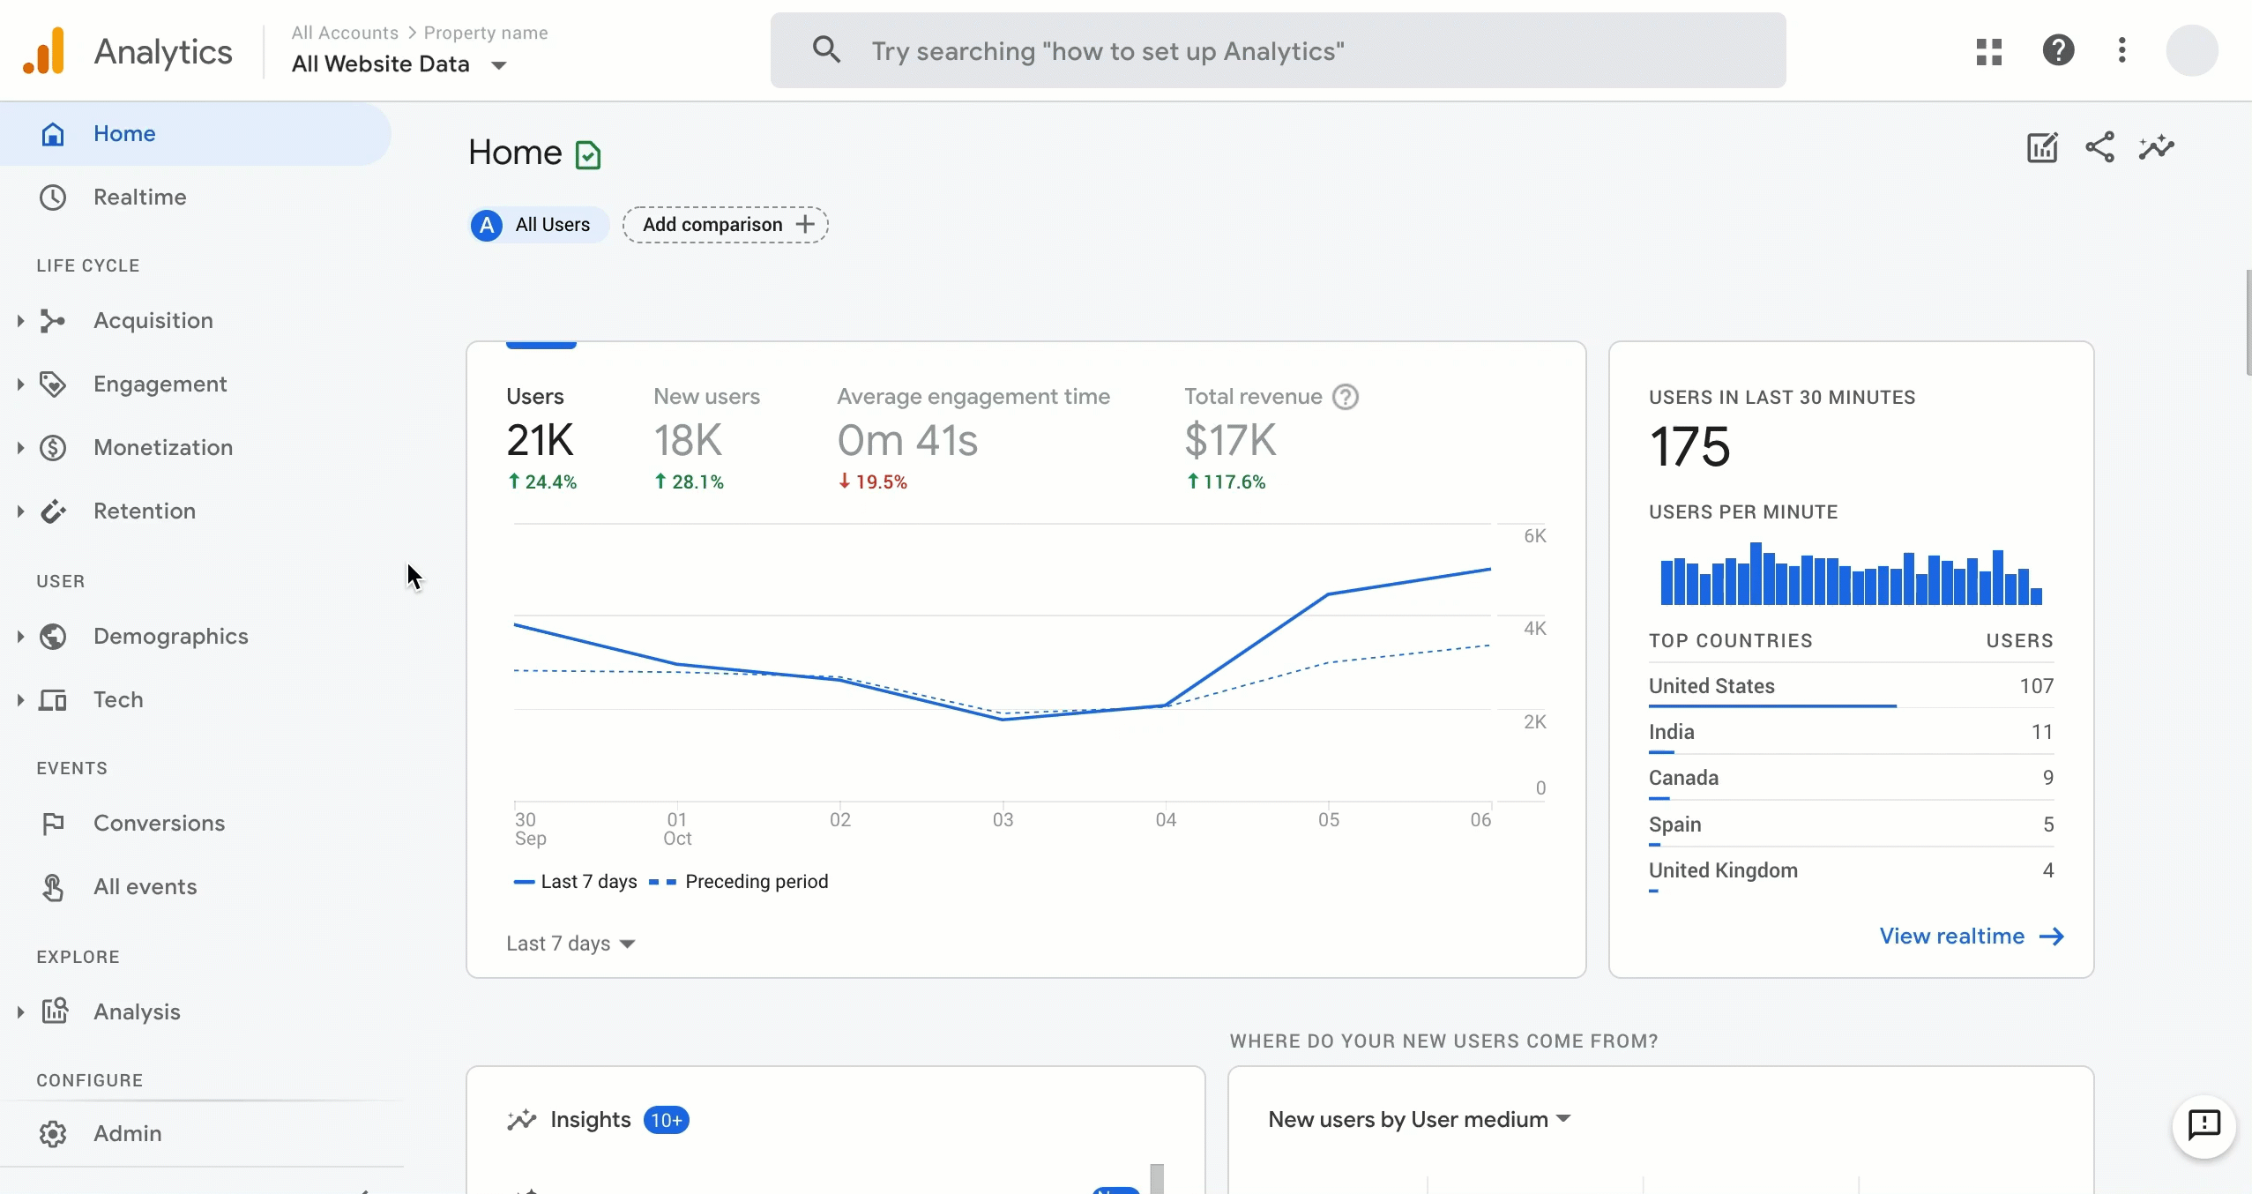
Task: Toggle the All Users segment filter
Action: click(532, 225)
